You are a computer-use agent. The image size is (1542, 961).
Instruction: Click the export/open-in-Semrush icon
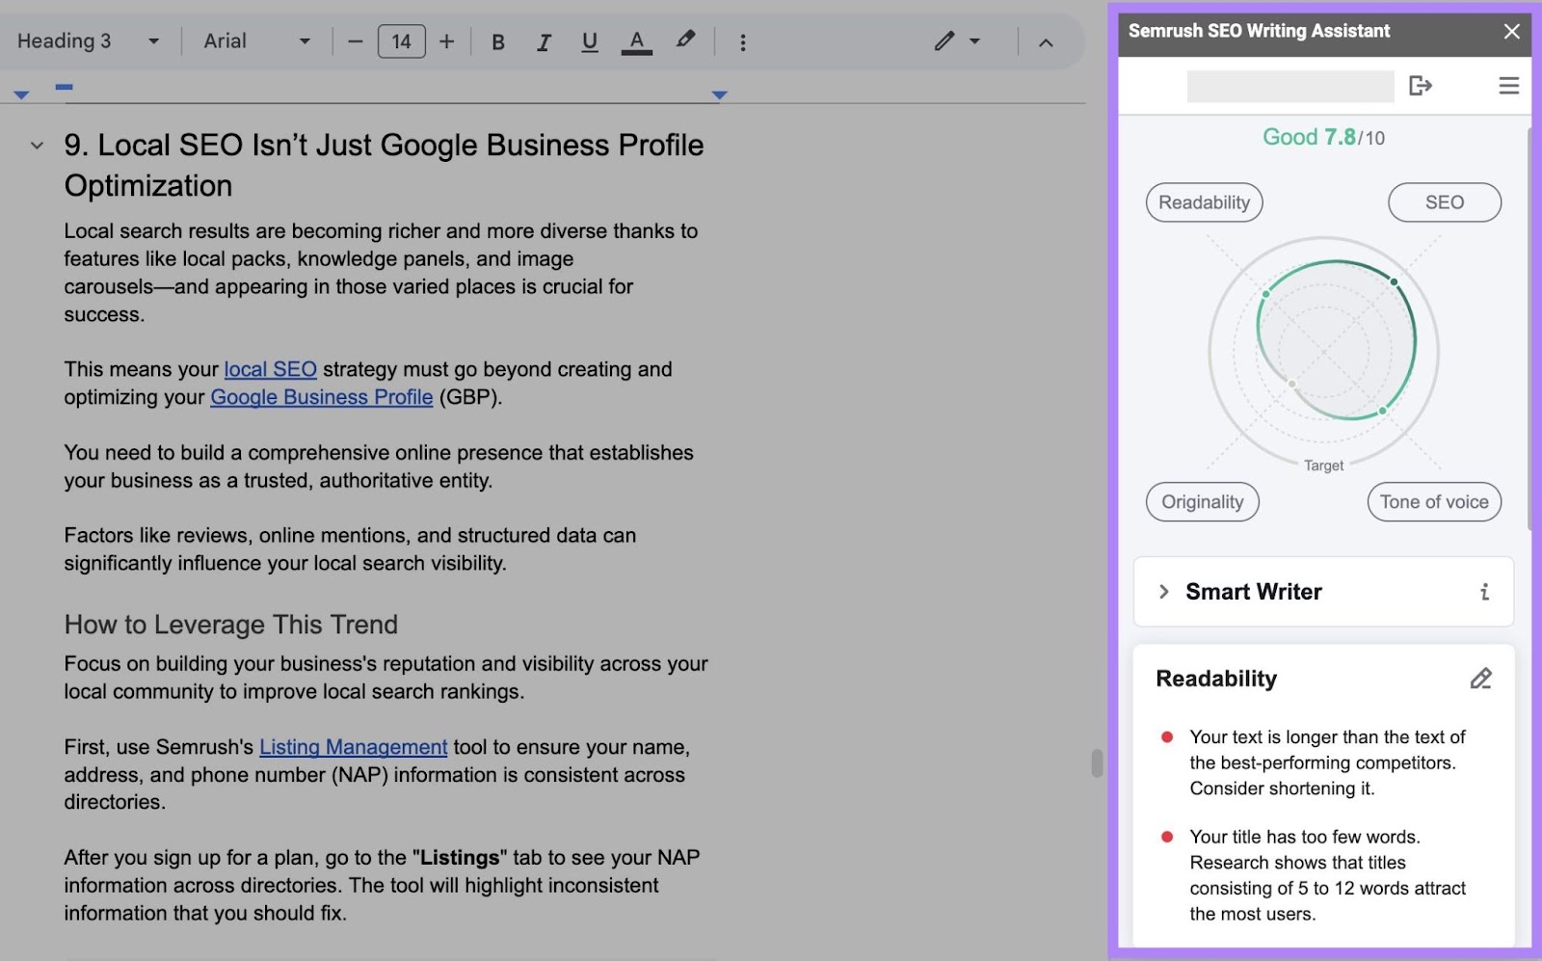(1422, 86)
